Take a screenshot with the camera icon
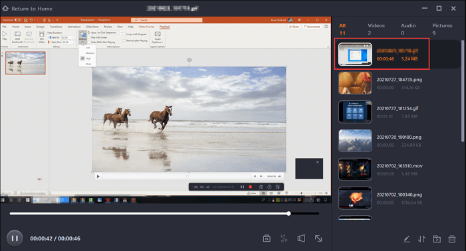Screen dimensions: 466x251 [x=267, y=238]
